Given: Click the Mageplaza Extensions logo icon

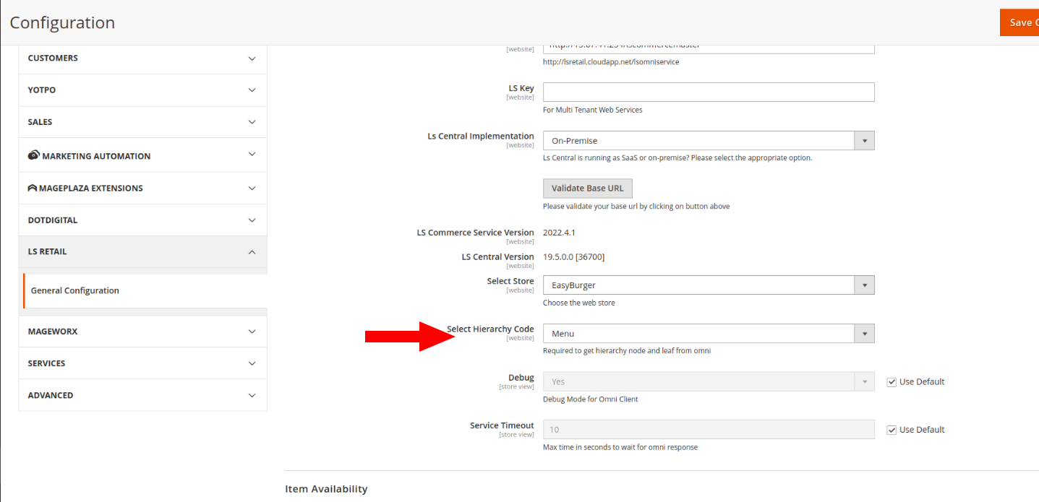Looking at the screenshot, I should pyautogui.click(x=33, y=188).
